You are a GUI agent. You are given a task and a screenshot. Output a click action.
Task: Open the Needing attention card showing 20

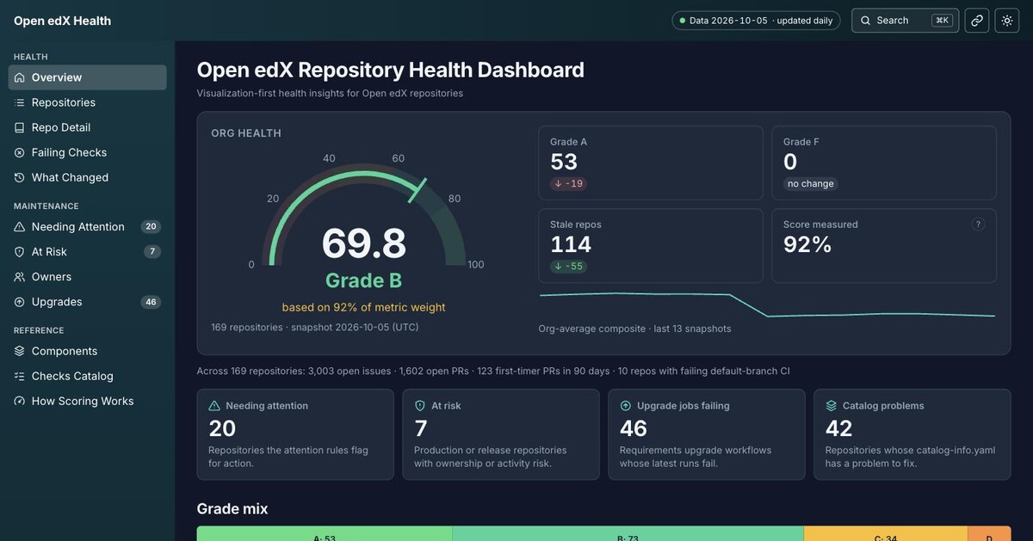point(295,434)
